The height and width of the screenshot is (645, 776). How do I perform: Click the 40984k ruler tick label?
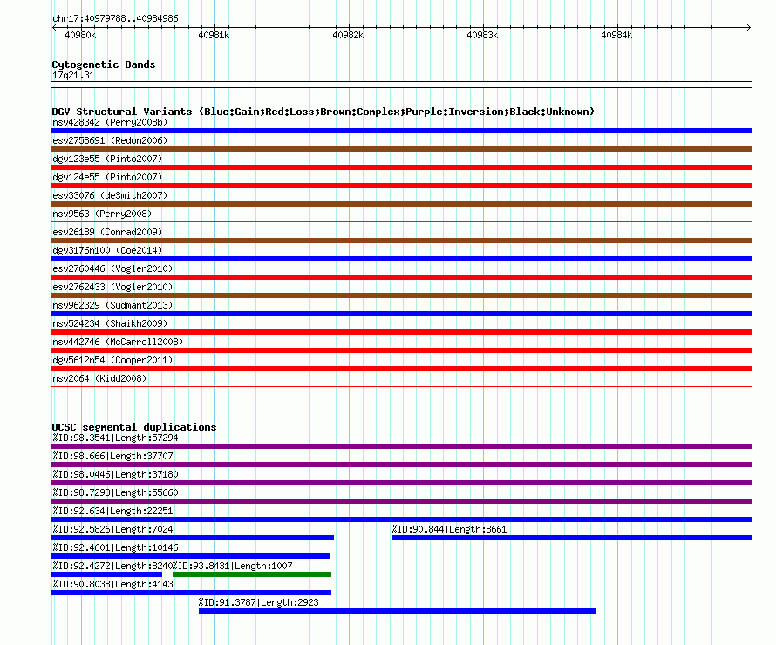point(616,35)
